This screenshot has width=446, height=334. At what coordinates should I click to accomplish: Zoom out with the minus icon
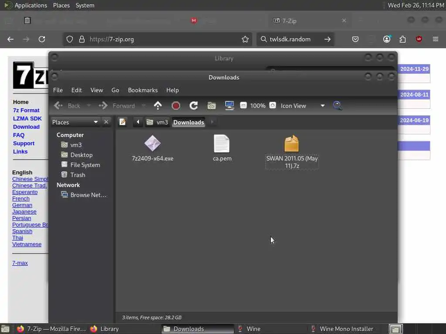pyautogui.click(x=243, y=105)
